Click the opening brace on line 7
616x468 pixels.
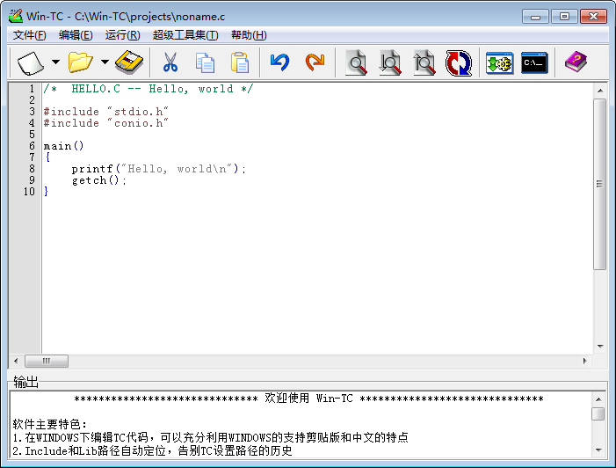click(47, 157)
